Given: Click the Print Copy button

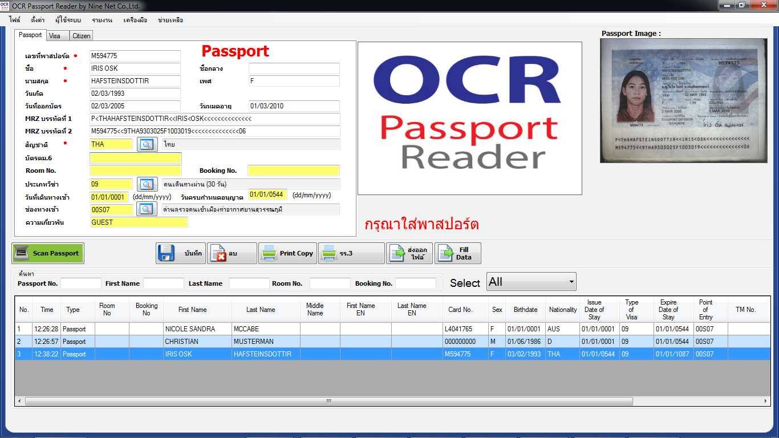Looking at the screenshot, I should tap(287, 253).
